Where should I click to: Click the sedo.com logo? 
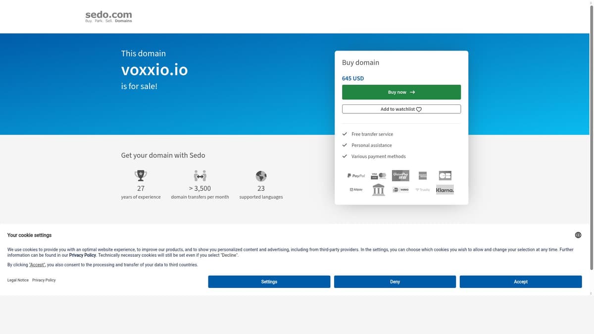[108, 16]
